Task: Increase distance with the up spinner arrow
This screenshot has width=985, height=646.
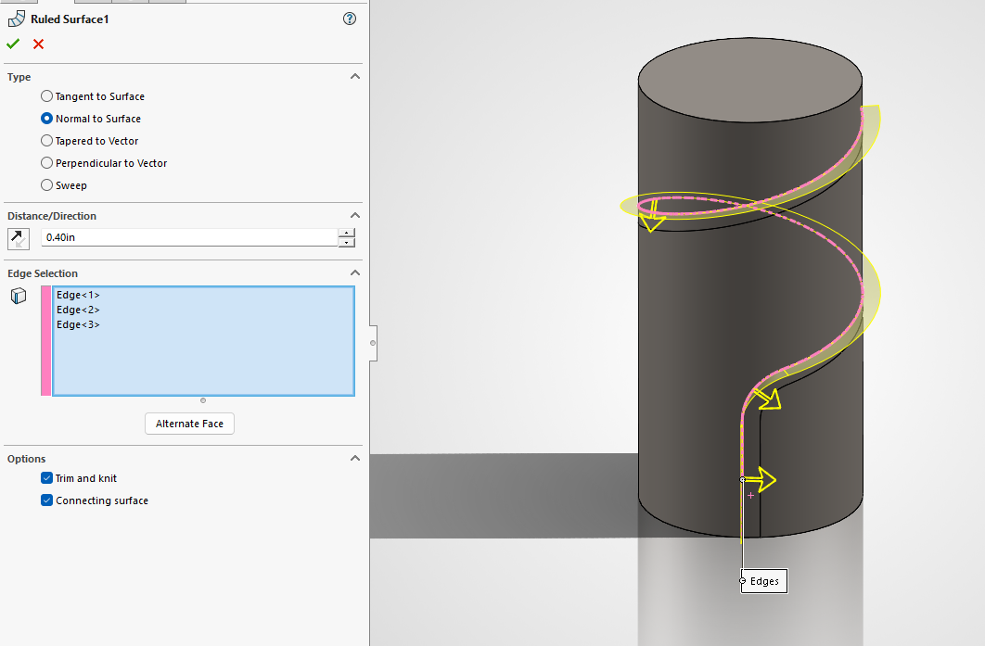Action: 347,233
